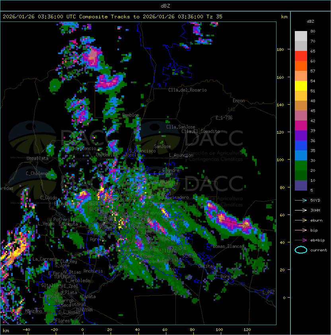This screenshot has width=331, height=335.
Task: Click the cyan 'current' ellipse symbol
Action: (301, 250)
